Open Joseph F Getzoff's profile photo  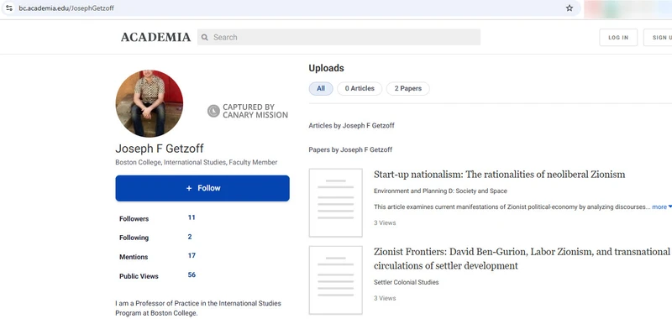tap(150, 103)
